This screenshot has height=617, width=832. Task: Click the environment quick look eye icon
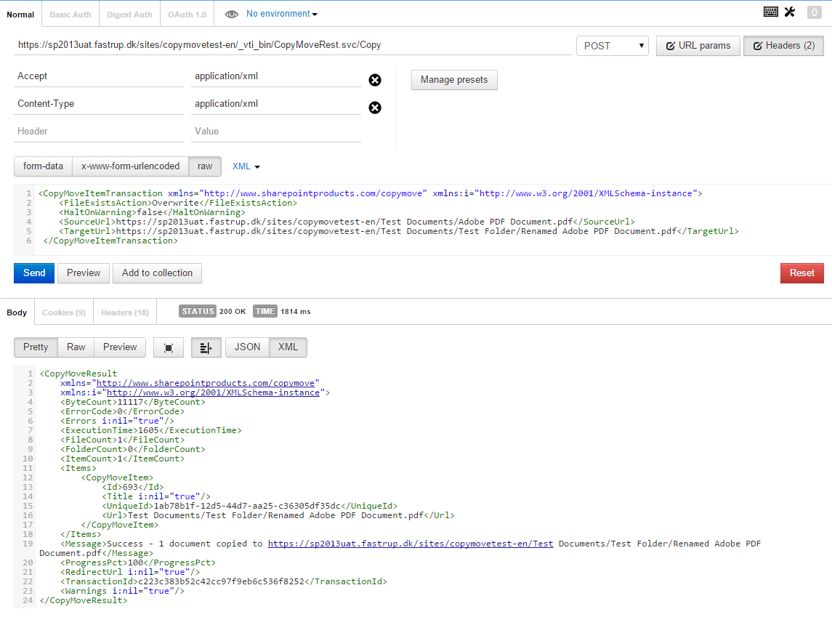pyautogui.click(x=231, y=13)
